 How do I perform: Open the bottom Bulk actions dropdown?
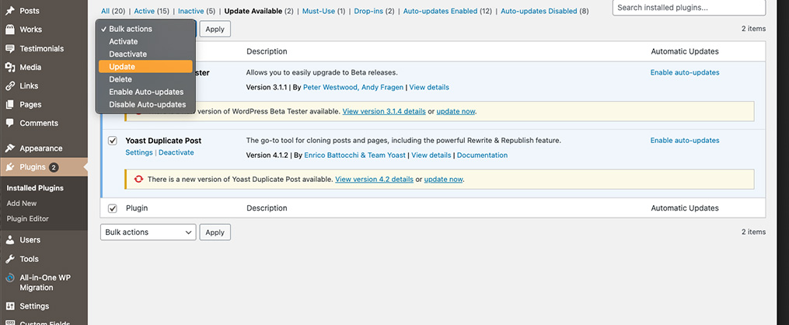(148, 232)
